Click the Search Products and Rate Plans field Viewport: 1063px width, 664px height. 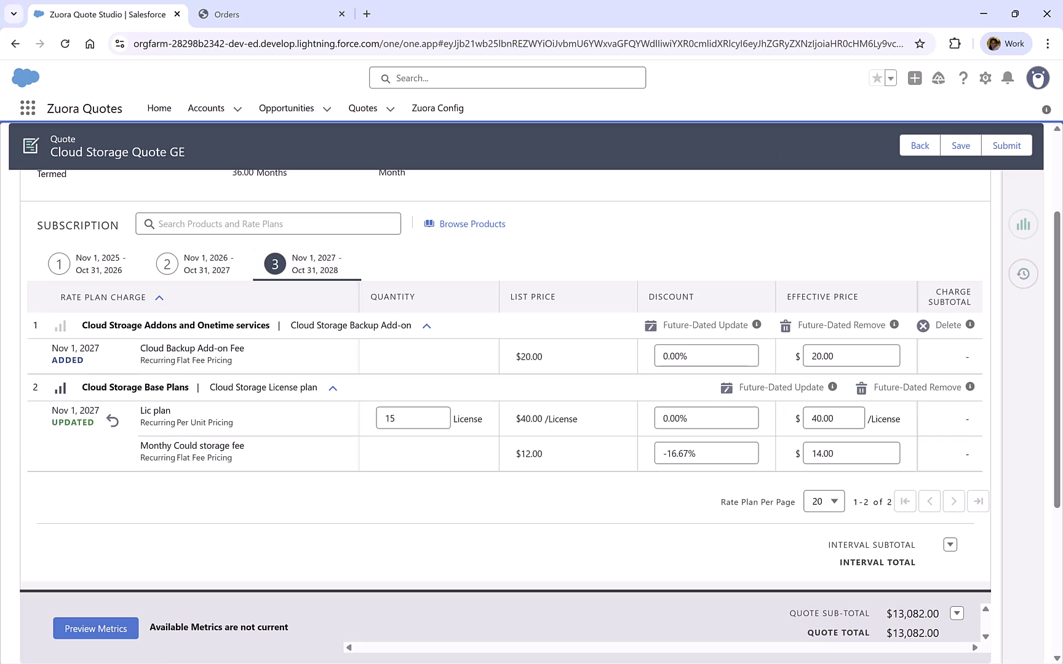pyautogui.click(x=268, y=223)
